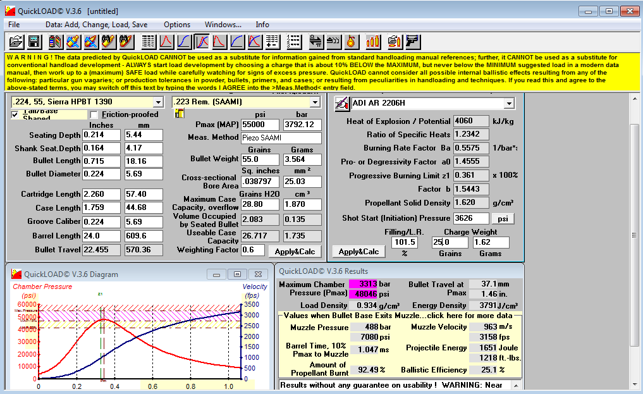Viewport: 643px width, 394px height.
Task: Click the main panel's vertical scrollbar thumb
Action: 634,235
